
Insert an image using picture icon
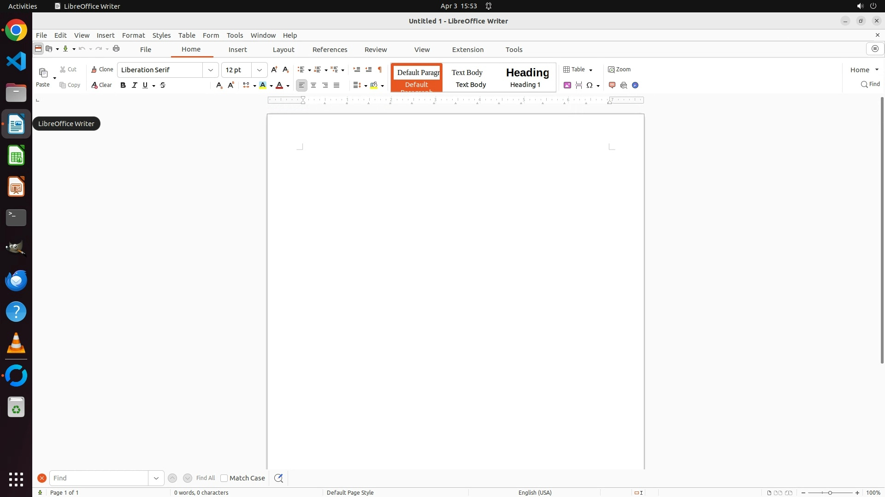pos(567,85)
